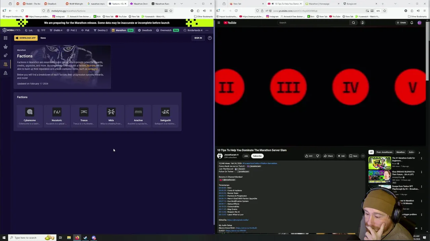430x241 pixels.
Task: Open the Traxus faction card
Action: point(84,116)
